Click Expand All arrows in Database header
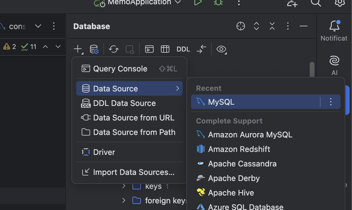This screenshot has height=210, width=352. [x=256, y=26]
